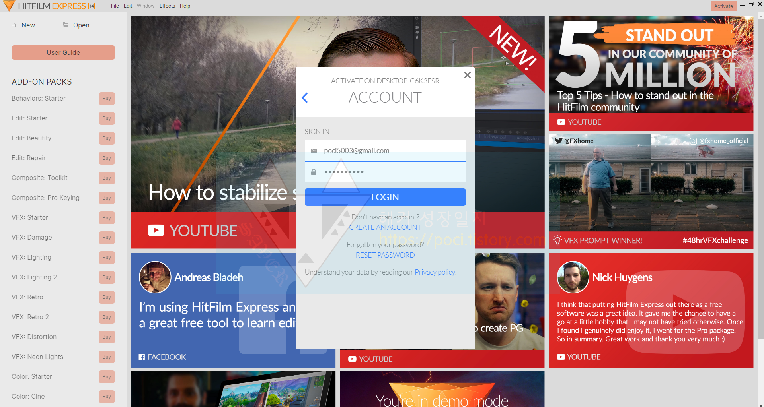Click the YouTube icon under the create PG card
This screenshot has height=407, width=764.
(352, 359)
